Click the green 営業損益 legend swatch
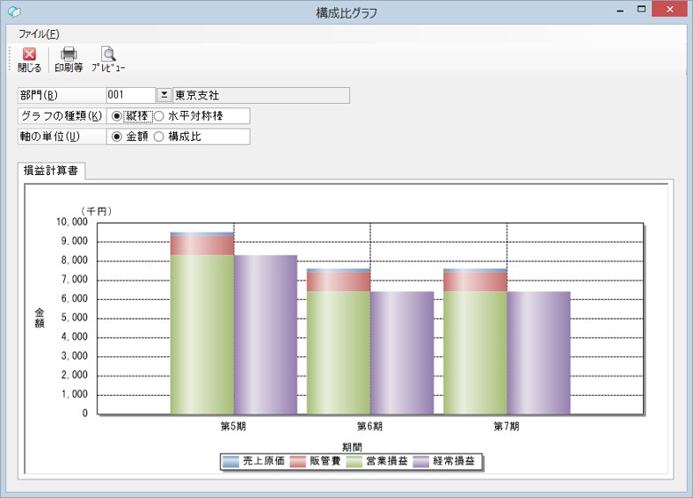This screenshot has height=498, width=693. 354,462
